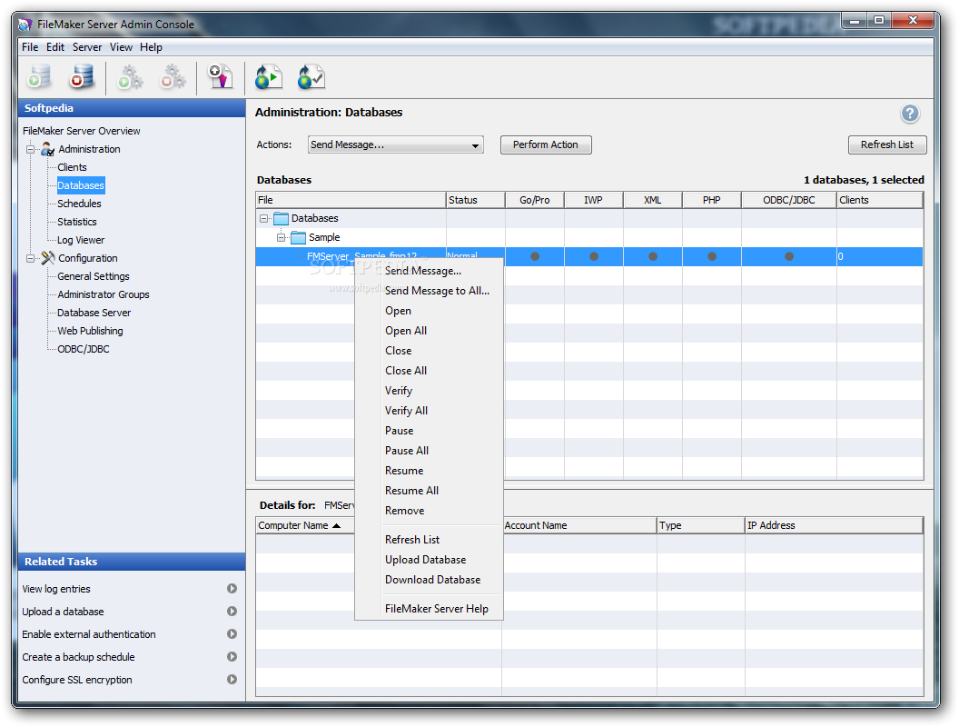The height and width of the screenshot is (727, 959).
Task: Open the Actions dropdown showing Send Message
Action: pyautogui.click(x=395, y=145)
